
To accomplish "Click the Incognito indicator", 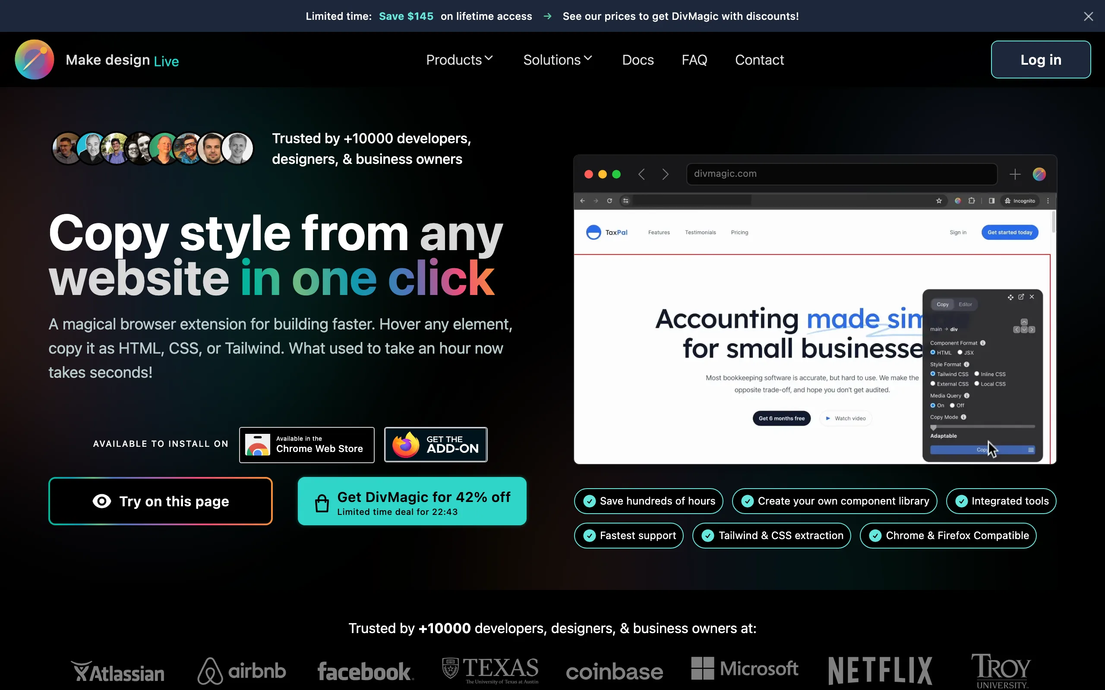I will (1020, 201).
